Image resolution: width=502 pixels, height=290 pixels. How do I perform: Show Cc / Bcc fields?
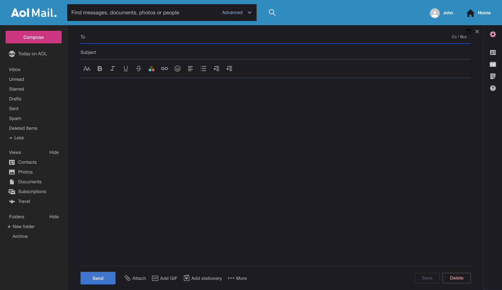click(459, 37)
